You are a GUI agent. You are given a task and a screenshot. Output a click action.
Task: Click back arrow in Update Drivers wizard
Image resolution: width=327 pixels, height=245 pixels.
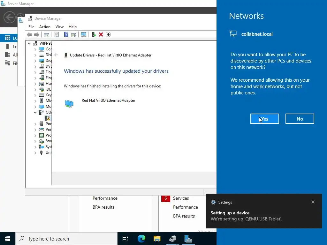[x=56, y=55]
